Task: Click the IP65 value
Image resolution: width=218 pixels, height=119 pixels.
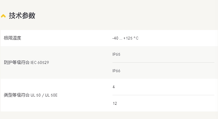Action: click(x=116, y=54)
